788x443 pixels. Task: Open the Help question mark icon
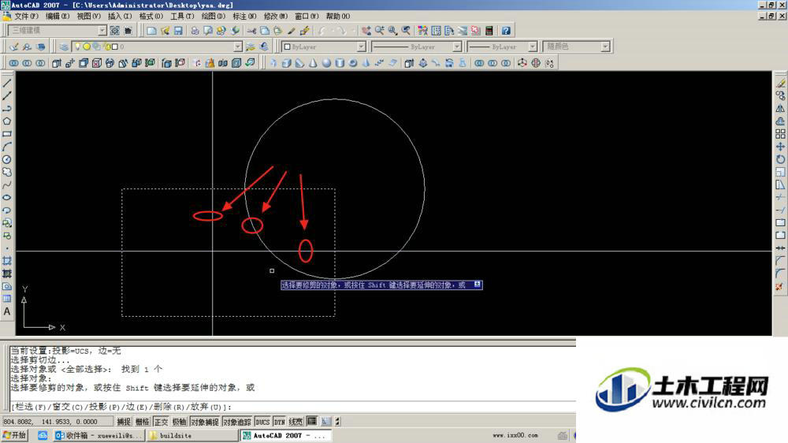click(x=506, y=31)
